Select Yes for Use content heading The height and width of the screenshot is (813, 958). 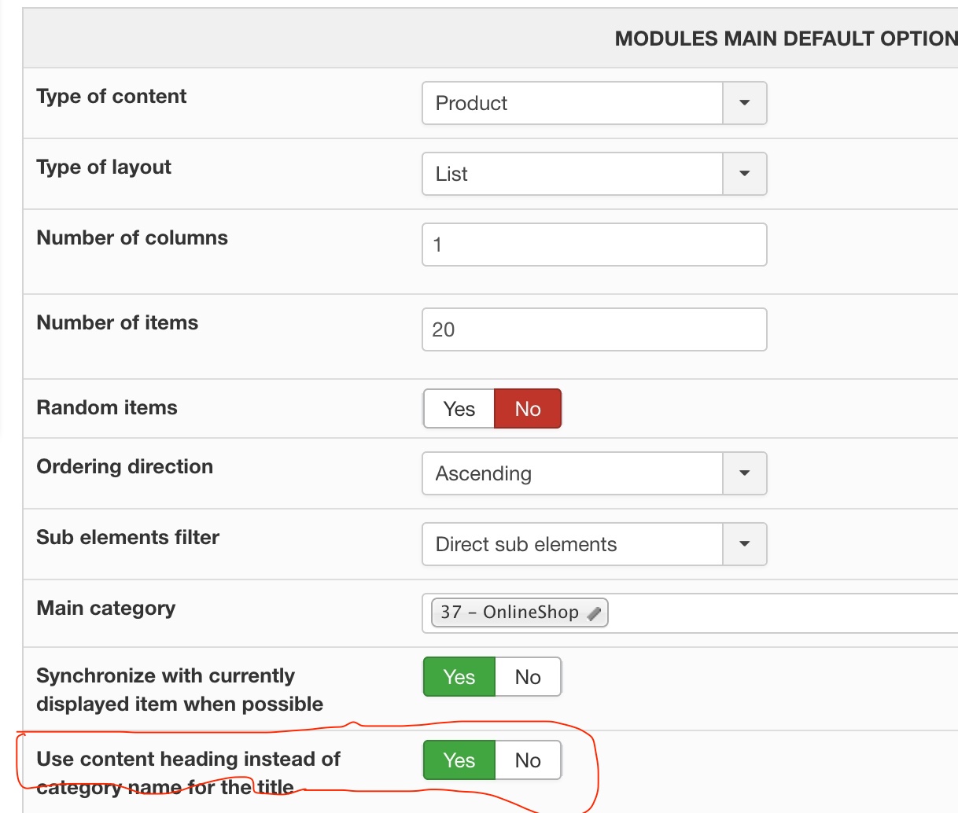coord(459,760)
